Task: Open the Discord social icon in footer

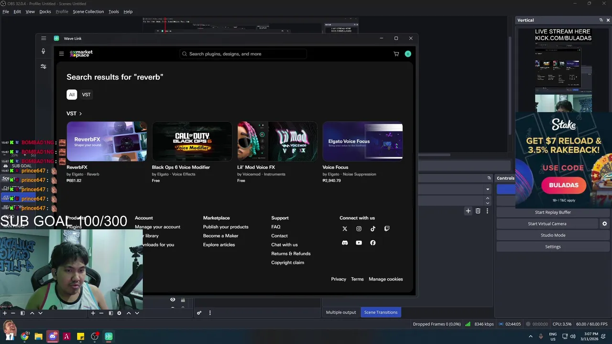Action: pyautogui.click(x=345, y=243)
